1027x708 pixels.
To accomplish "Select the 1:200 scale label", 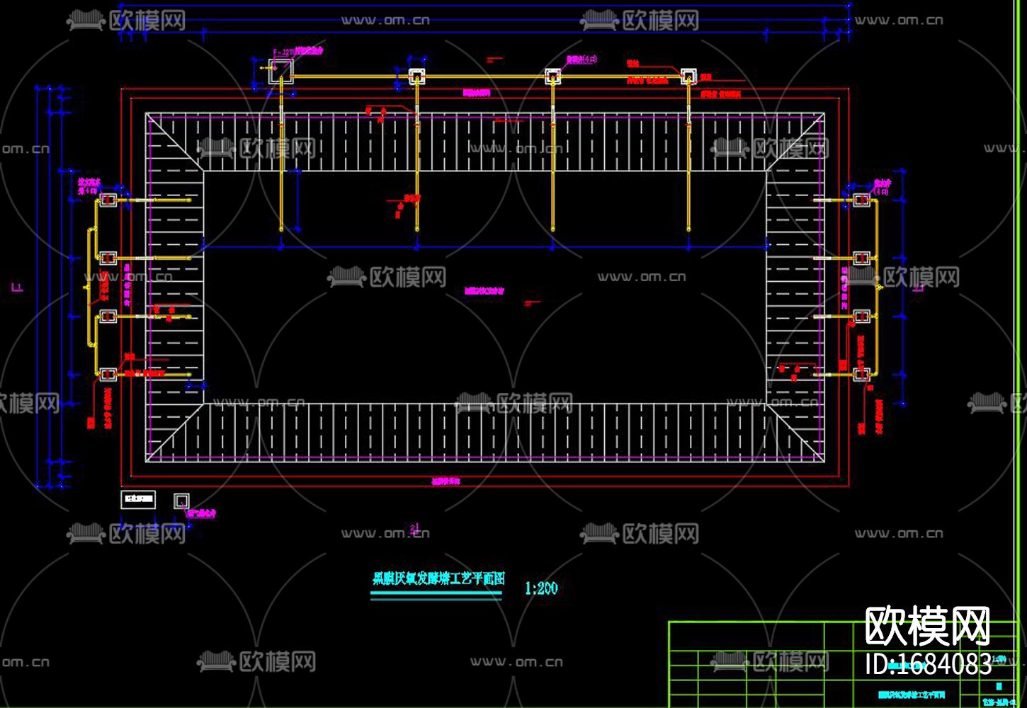I will [x=541, y=588].
